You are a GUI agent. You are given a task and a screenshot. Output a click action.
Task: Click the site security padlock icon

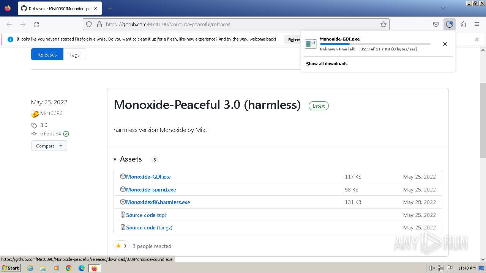(x=99, y=24)
